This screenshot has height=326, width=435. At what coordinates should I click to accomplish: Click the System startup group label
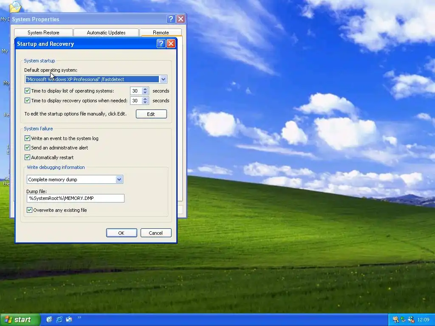coord(40,61)
